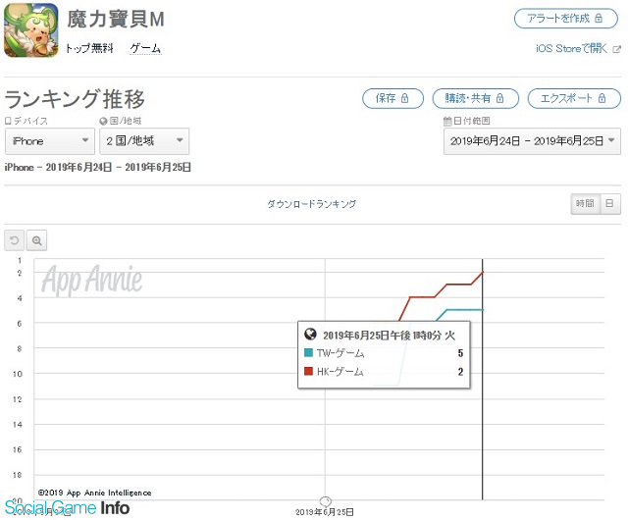The image size is (628, 520).
Task: Click the red HK-ゲーム color swatch
Action: pos(308,371)
